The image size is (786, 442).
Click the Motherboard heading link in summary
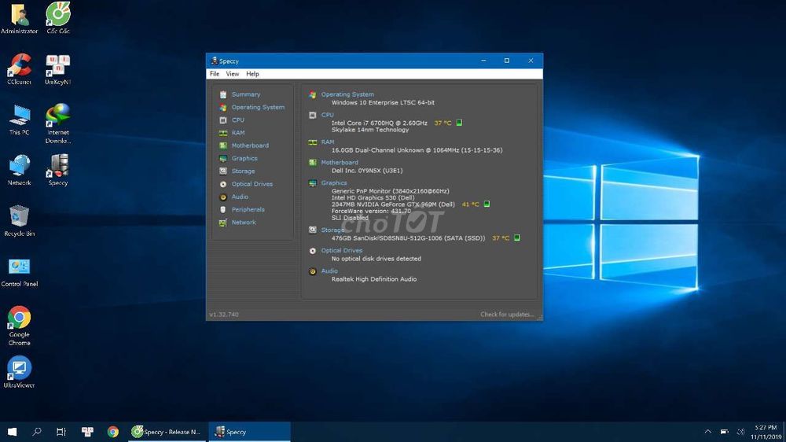pos(340,163)
